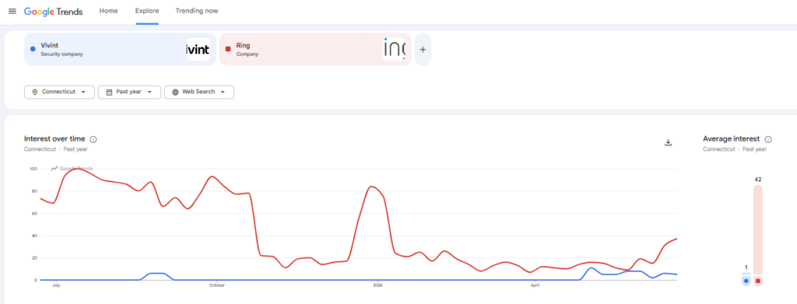Viewport: 797px width, 304px height.
Task: Open the Connecticut region dropdown
Action: click(59, 92)
